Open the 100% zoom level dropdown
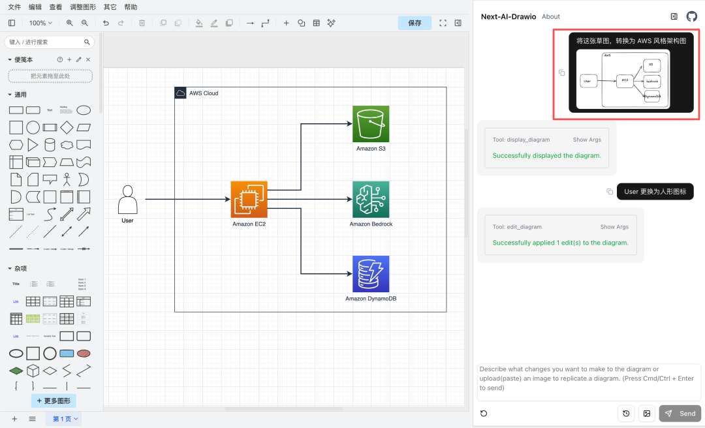 coord(40,23)
